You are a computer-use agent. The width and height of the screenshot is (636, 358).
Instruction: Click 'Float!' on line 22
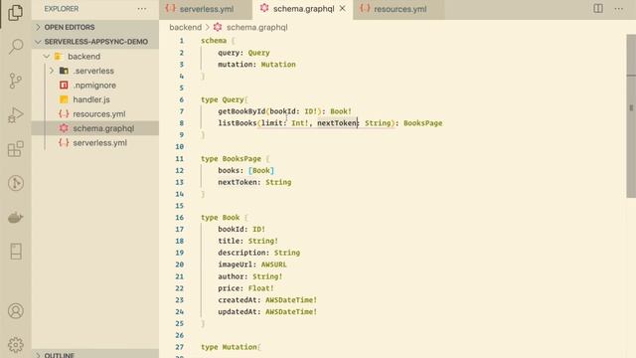[x=260, y=288]
